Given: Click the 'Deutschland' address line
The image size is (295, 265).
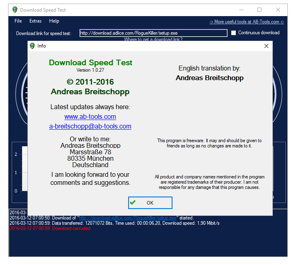Looking at the screenshot, I should pos(90,165).
